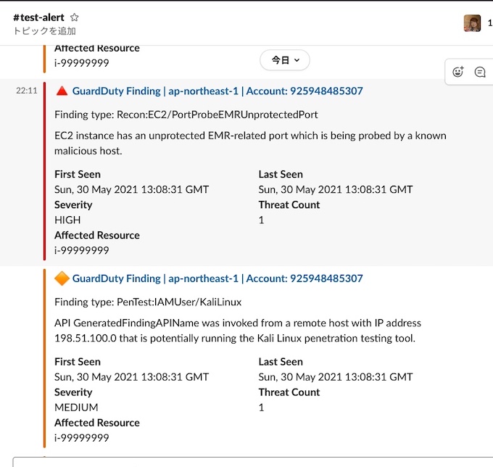The image size is (493, 467).
Task: Click First Seen date in the HIGH alert
Action: (x=131, y=189)
